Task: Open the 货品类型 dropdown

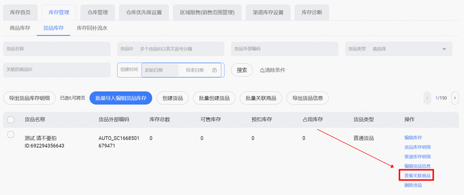Action: (x=399, y=49)
